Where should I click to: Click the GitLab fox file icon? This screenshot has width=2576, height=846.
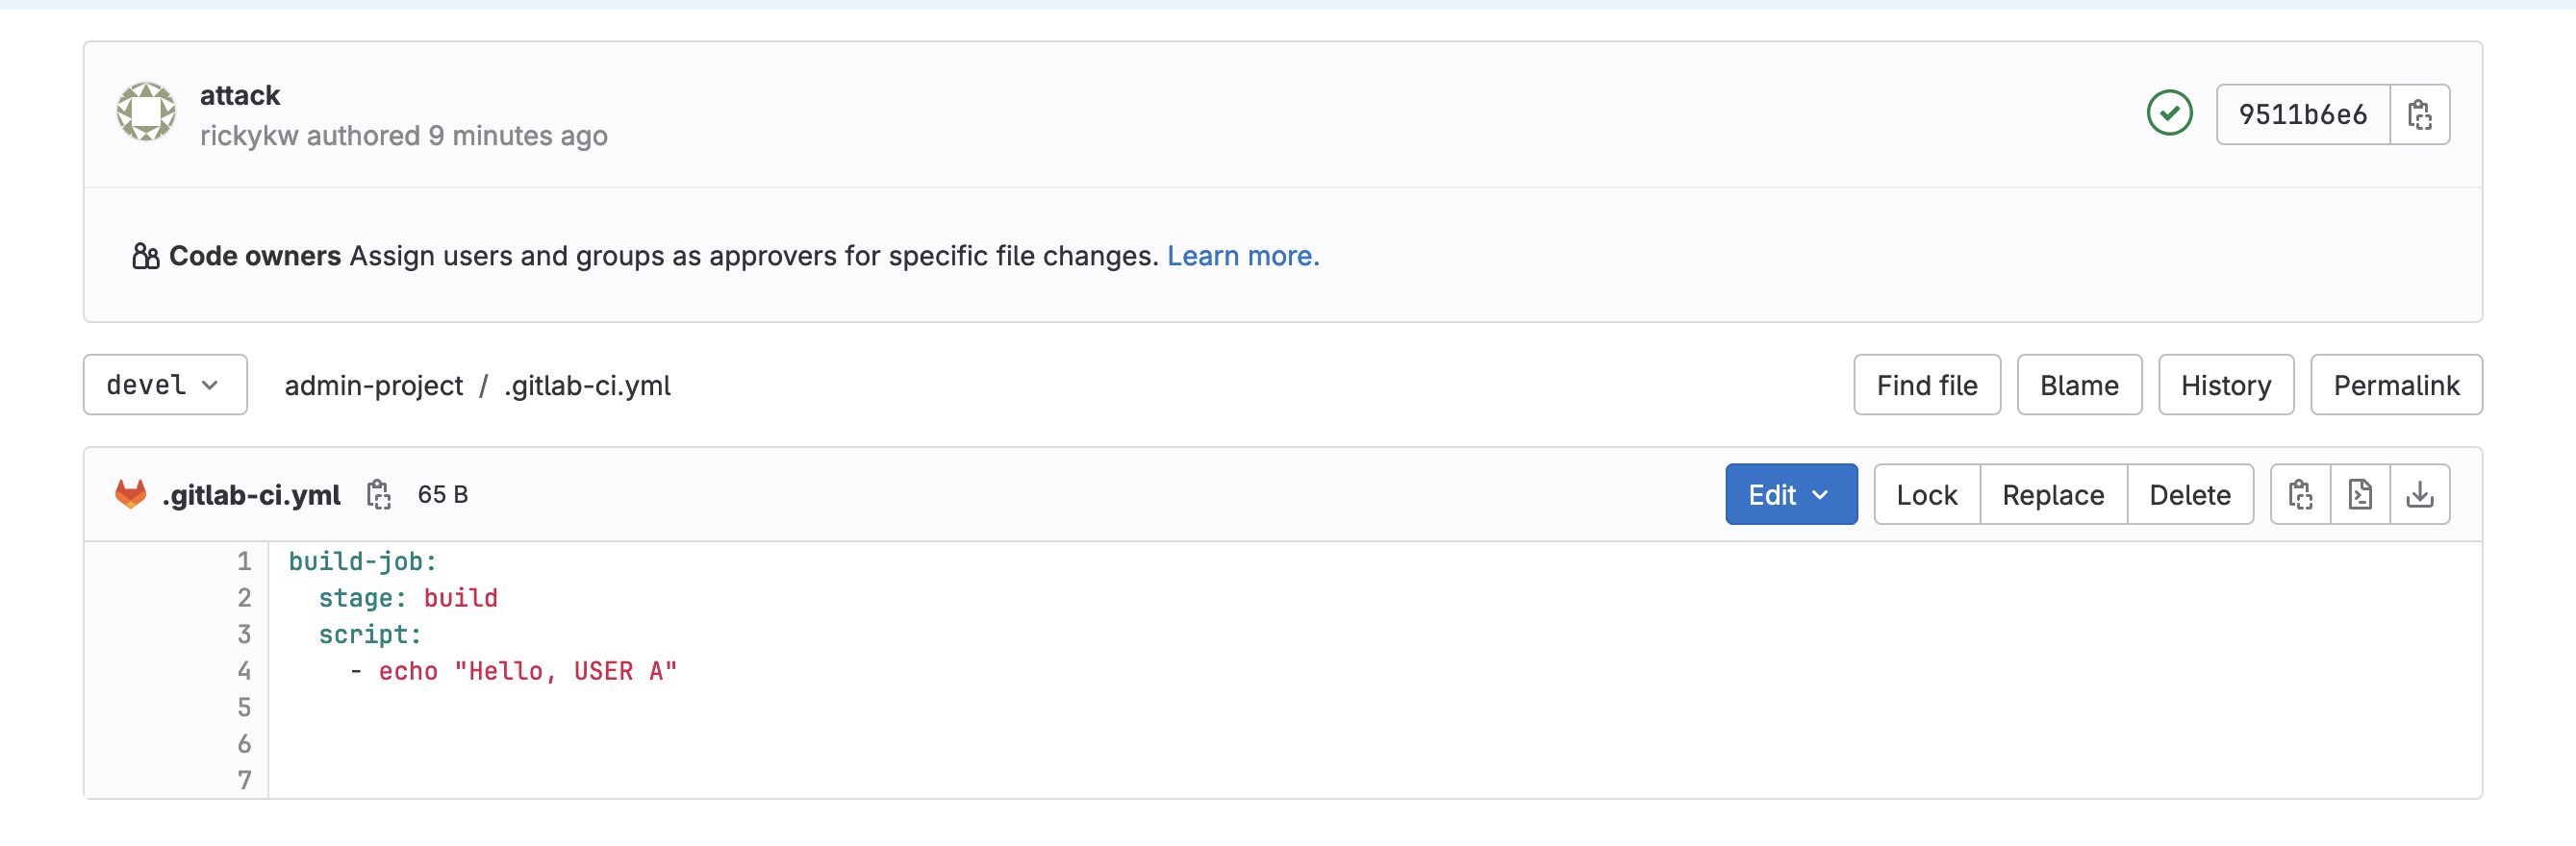coord(131,494)
